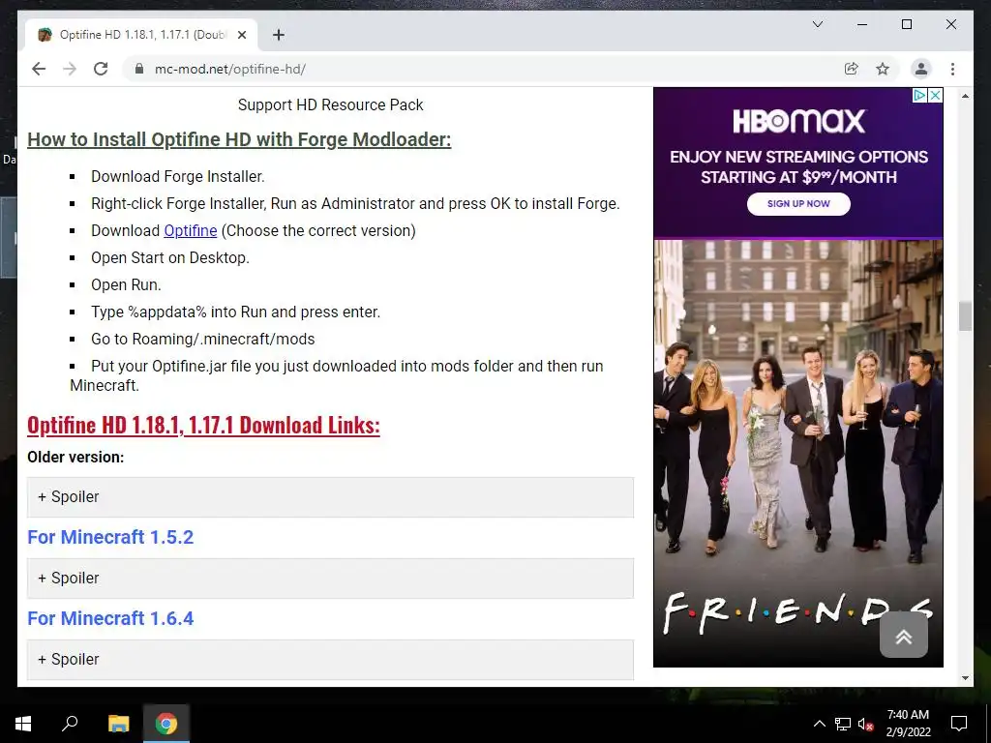Image resolution: width=991 pixels, height=743 pixels.
Task: Click the page scrollbar down arrow
Action: (965, 678)
